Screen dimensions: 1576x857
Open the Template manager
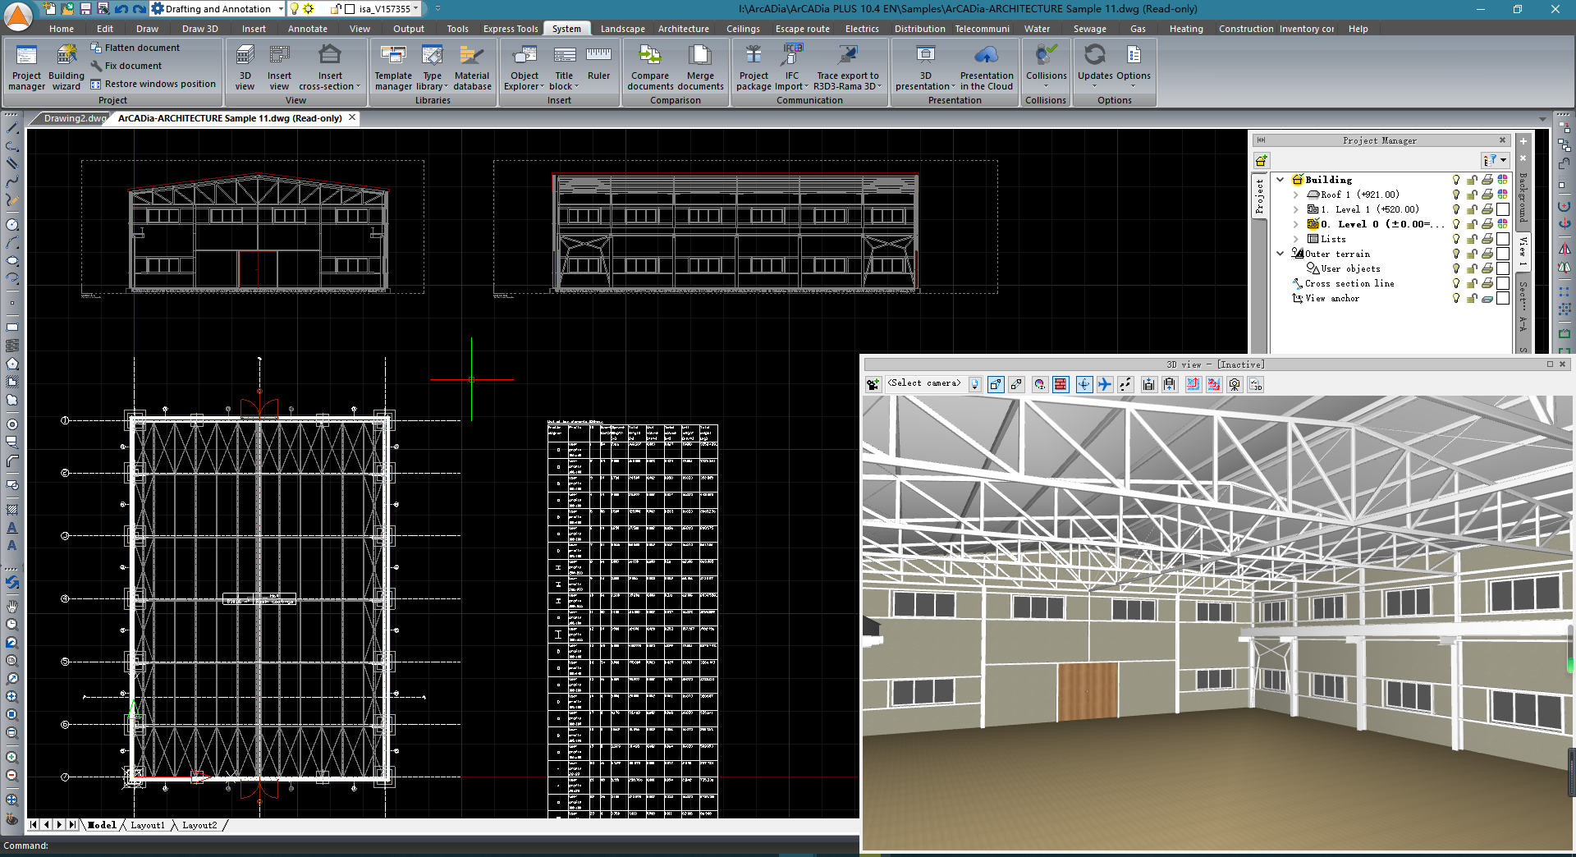(x=393, y=67)
